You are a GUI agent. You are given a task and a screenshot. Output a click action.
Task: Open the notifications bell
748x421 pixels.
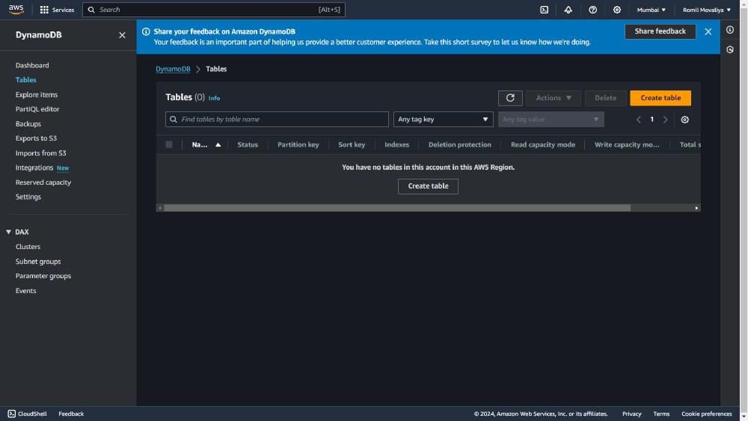click(x=568, y=10)
